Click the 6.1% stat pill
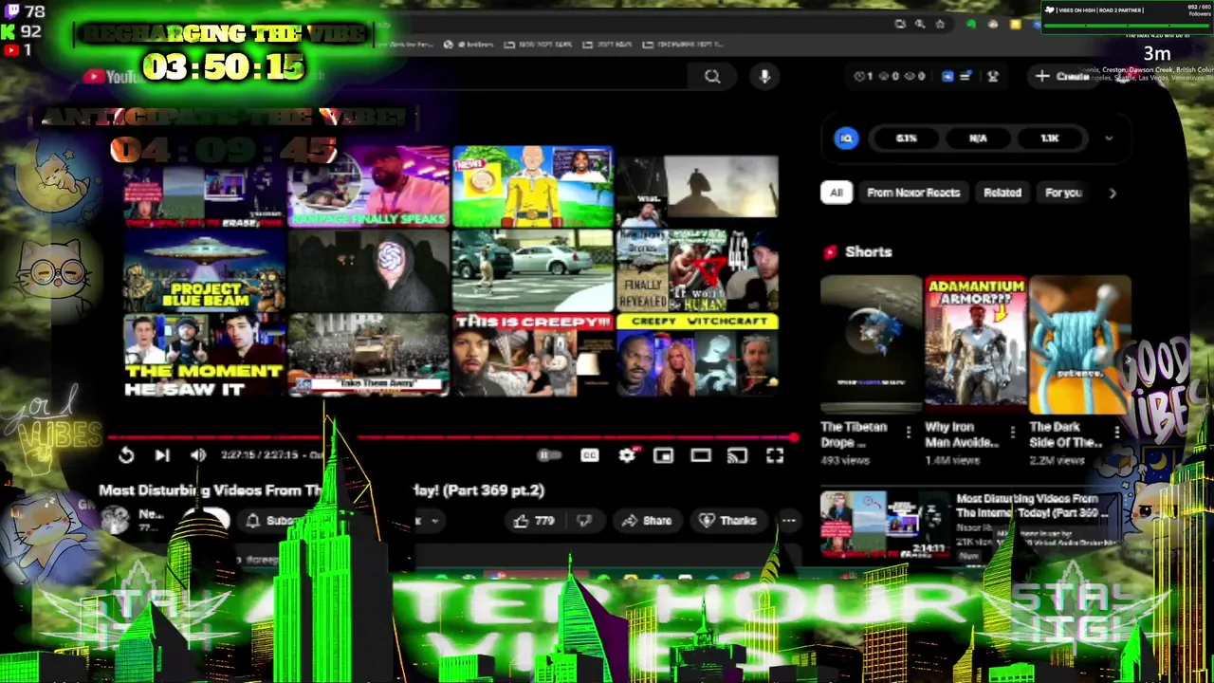The height and width of the screenshot is (683, 1214). pos(907,138)
